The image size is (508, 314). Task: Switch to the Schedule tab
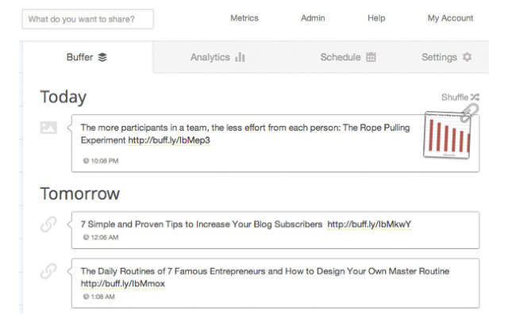(x=348, y=57)
